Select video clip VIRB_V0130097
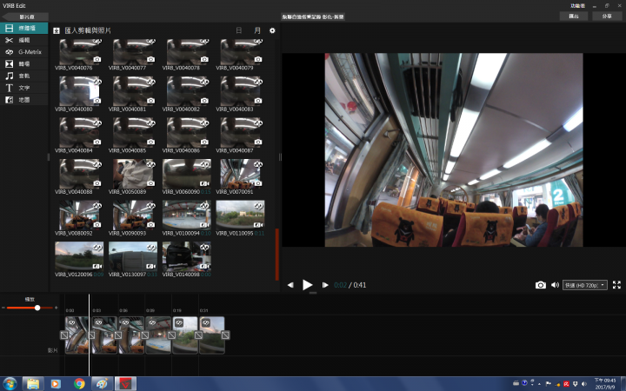626x391 pixels. [133, 256]
